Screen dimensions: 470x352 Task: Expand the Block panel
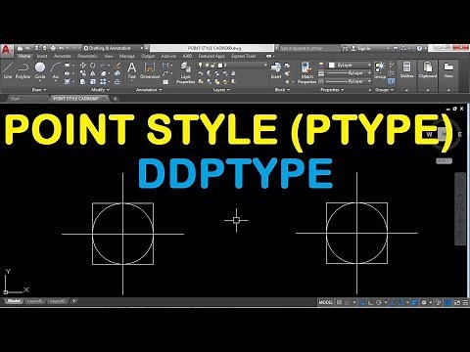pos(282,90)
